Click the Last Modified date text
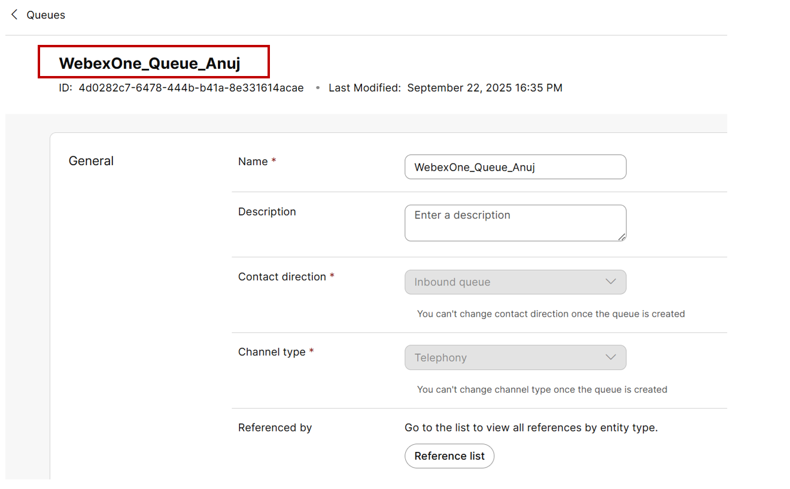 point(484,88)
